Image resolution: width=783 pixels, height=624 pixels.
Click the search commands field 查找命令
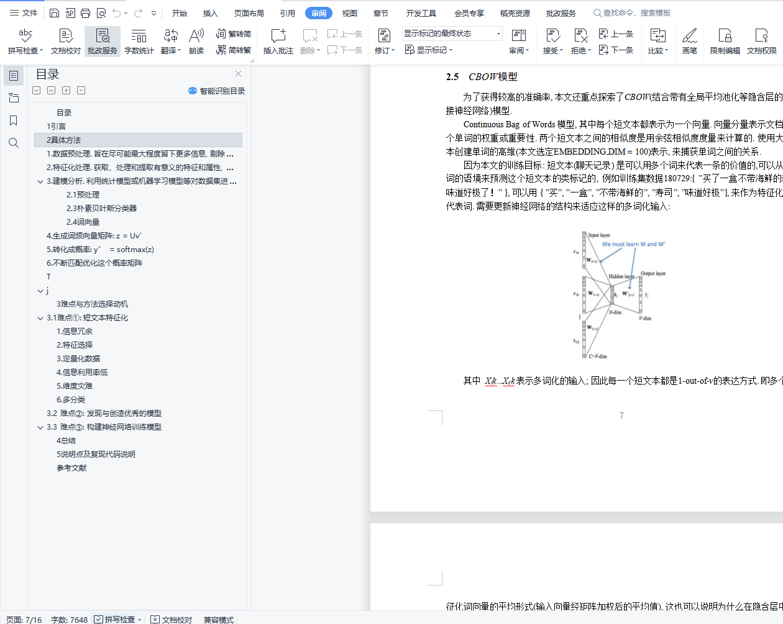[633, 13]
